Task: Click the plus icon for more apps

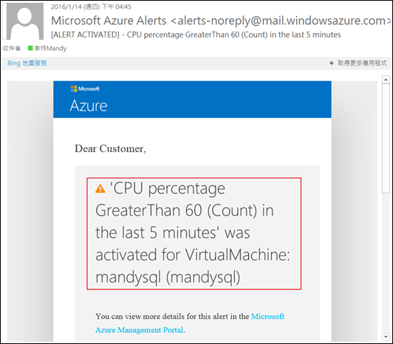Action: [332, 63]
